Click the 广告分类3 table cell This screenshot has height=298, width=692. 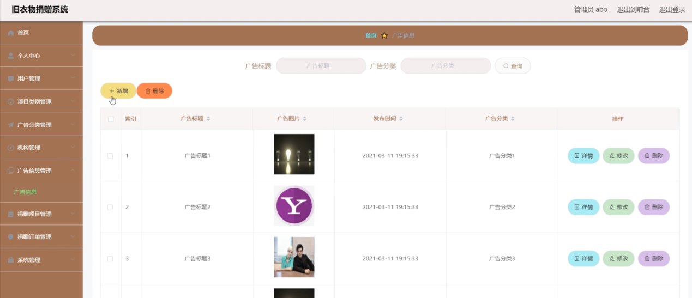click(x=502, y=258)
